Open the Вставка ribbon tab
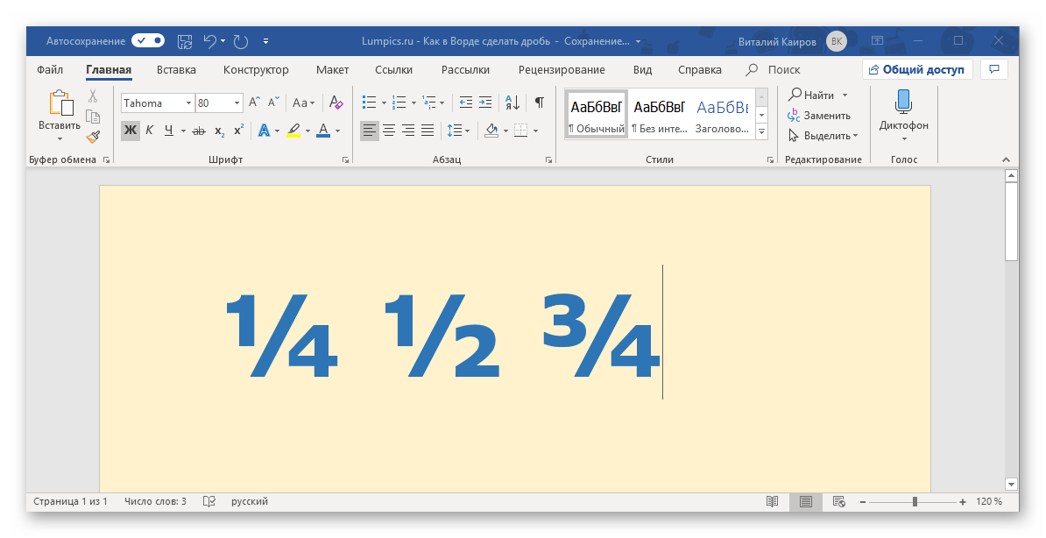The height and width of the screenshot is (538, 1046). [x=176, y=70]
